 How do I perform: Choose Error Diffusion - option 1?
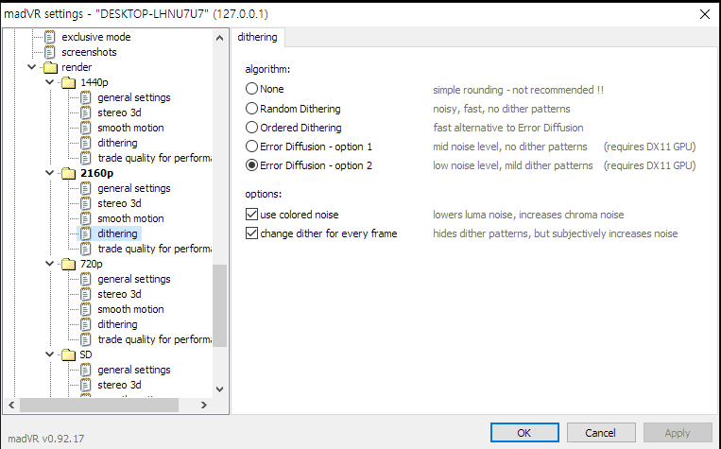252,147
